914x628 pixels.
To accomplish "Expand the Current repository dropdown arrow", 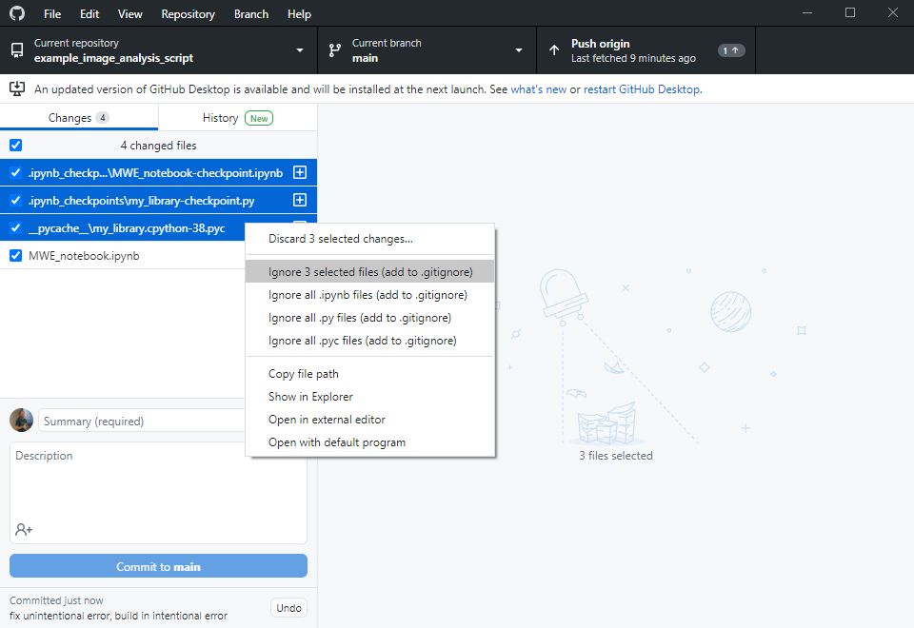I will click(x=300, y=50).
